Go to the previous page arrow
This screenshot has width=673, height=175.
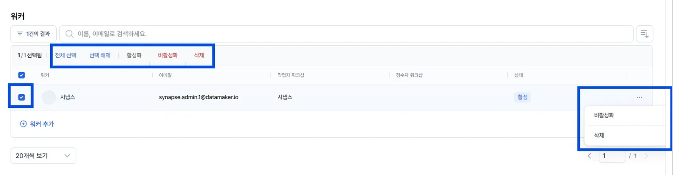pos(589,156)
